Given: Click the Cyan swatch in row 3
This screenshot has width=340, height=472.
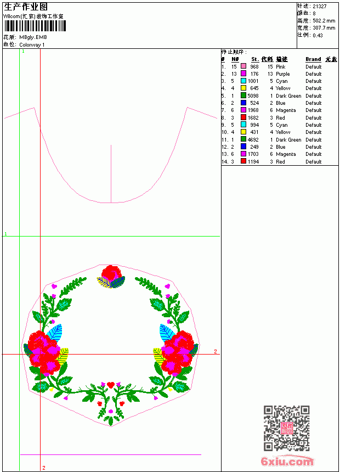Looking at the screenshot, I should (243, 81).
